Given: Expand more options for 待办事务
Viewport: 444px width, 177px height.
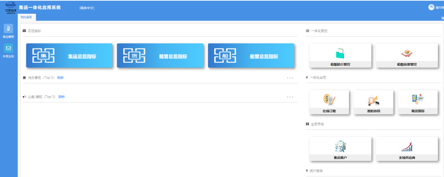Looking at the screenshot, I should 290,78.
